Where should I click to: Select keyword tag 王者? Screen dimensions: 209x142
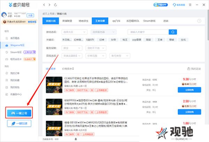(160, 40)
